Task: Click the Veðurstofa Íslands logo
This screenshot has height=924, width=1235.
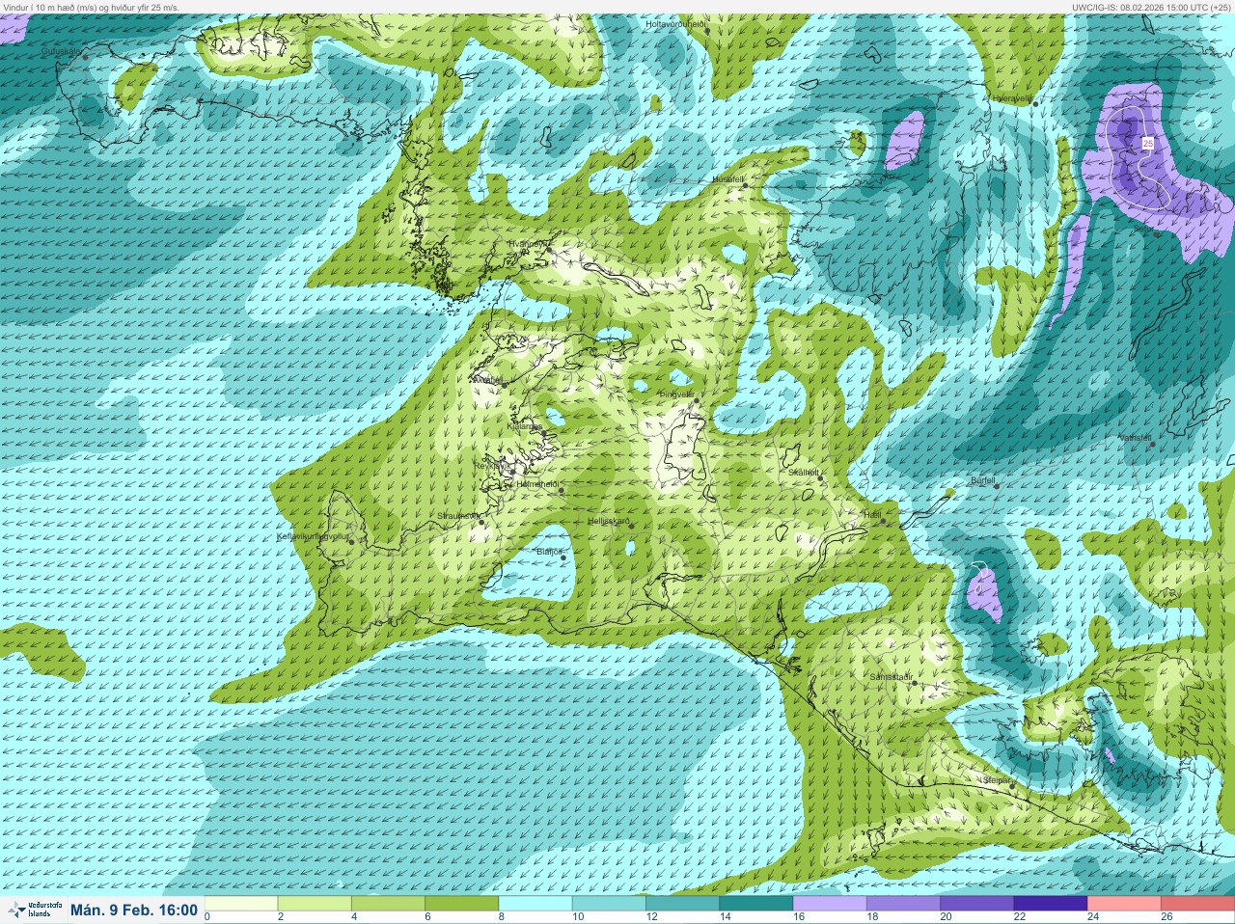Action: 34,910
